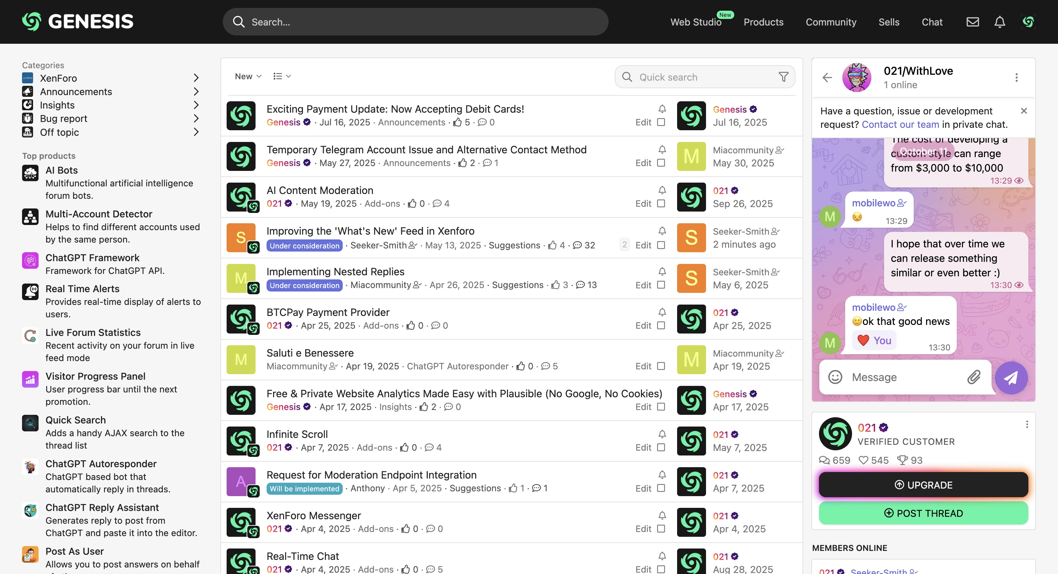
Task: Select checkbox for BTCPay Payment Provider thread
Action: click(661, 326)
